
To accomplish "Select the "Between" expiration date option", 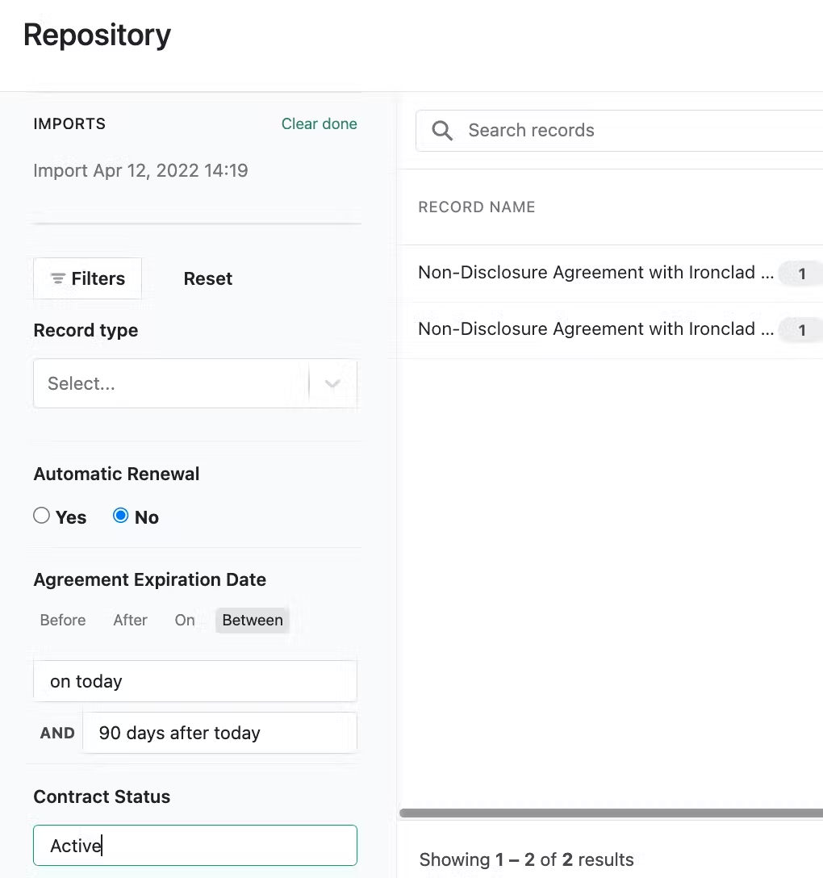I will [253, 620].
